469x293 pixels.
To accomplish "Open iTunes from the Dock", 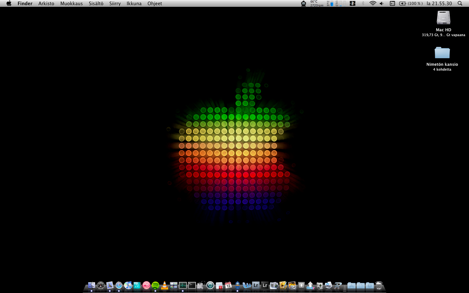I will point(128,286).
